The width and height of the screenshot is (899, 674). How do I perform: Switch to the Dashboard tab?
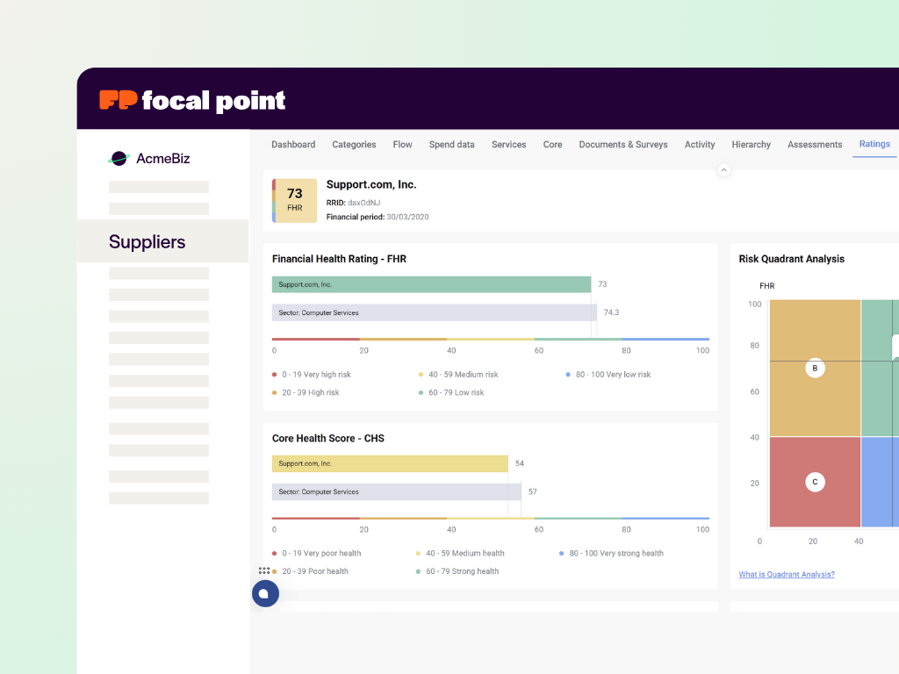[x=293, y=144]
